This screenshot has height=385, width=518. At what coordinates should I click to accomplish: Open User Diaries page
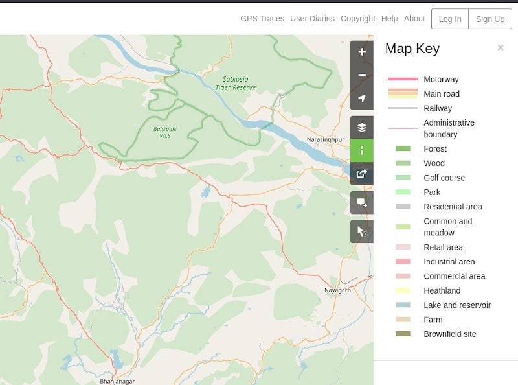coord(312,19)
